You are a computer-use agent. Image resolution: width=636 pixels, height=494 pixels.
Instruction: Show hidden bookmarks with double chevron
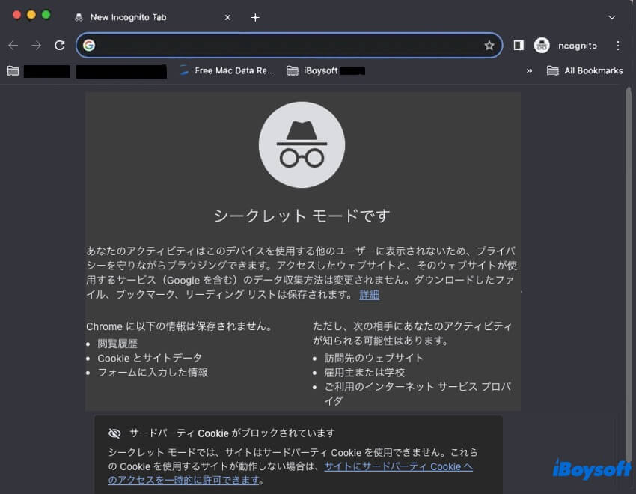[530, 71]
